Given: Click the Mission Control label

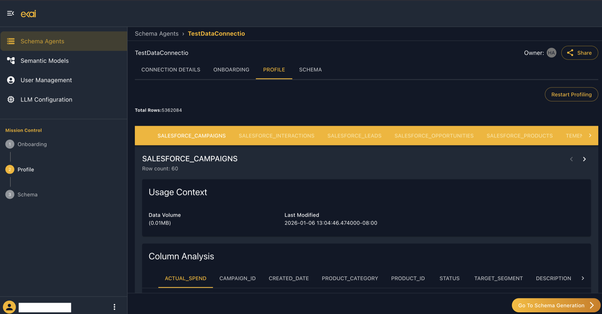Looking at the screenshot, I should coord(23,130).
